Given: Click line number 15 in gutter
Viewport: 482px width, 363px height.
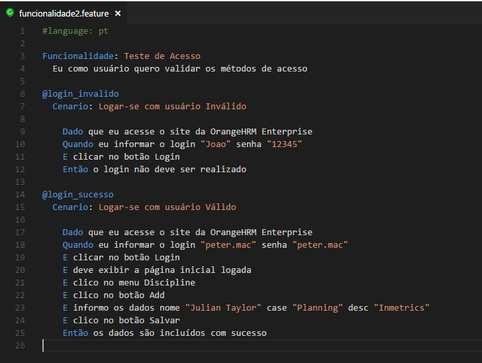Looking at the screenshot, I should tap(20, 207).
